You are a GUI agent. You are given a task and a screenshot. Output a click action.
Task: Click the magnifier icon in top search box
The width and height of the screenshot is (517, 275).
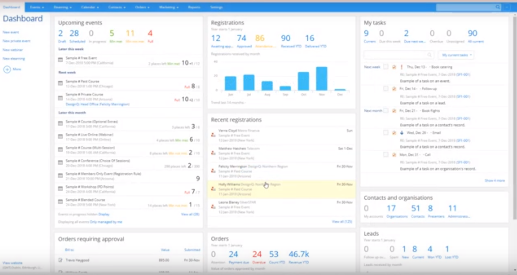tap(498, 7)
